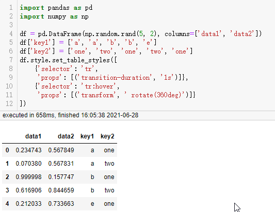Select cell value 0.616906
This screenshot has width=275, height=212.
point(28,190)
